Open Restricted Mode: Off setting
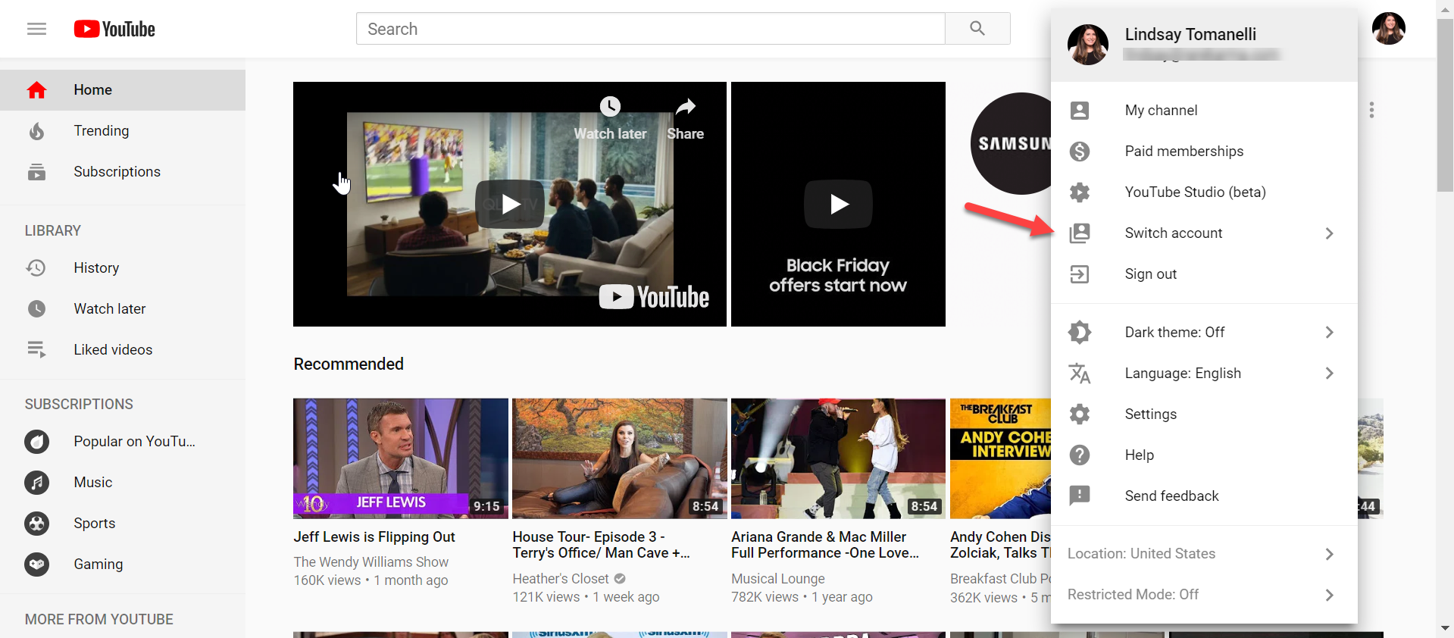This screenshot has height=638, width=1454. point(1133,595)
